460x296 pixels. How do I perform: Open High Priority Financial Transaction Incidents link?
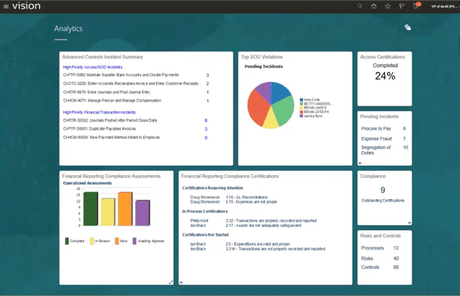tap(99, 112)
